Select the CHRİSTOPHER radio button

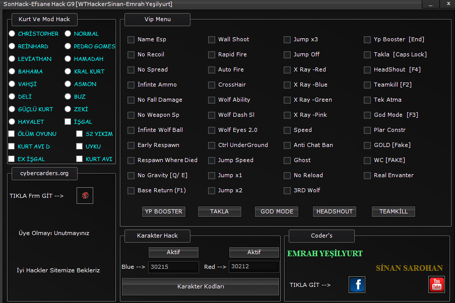point(12,34)
